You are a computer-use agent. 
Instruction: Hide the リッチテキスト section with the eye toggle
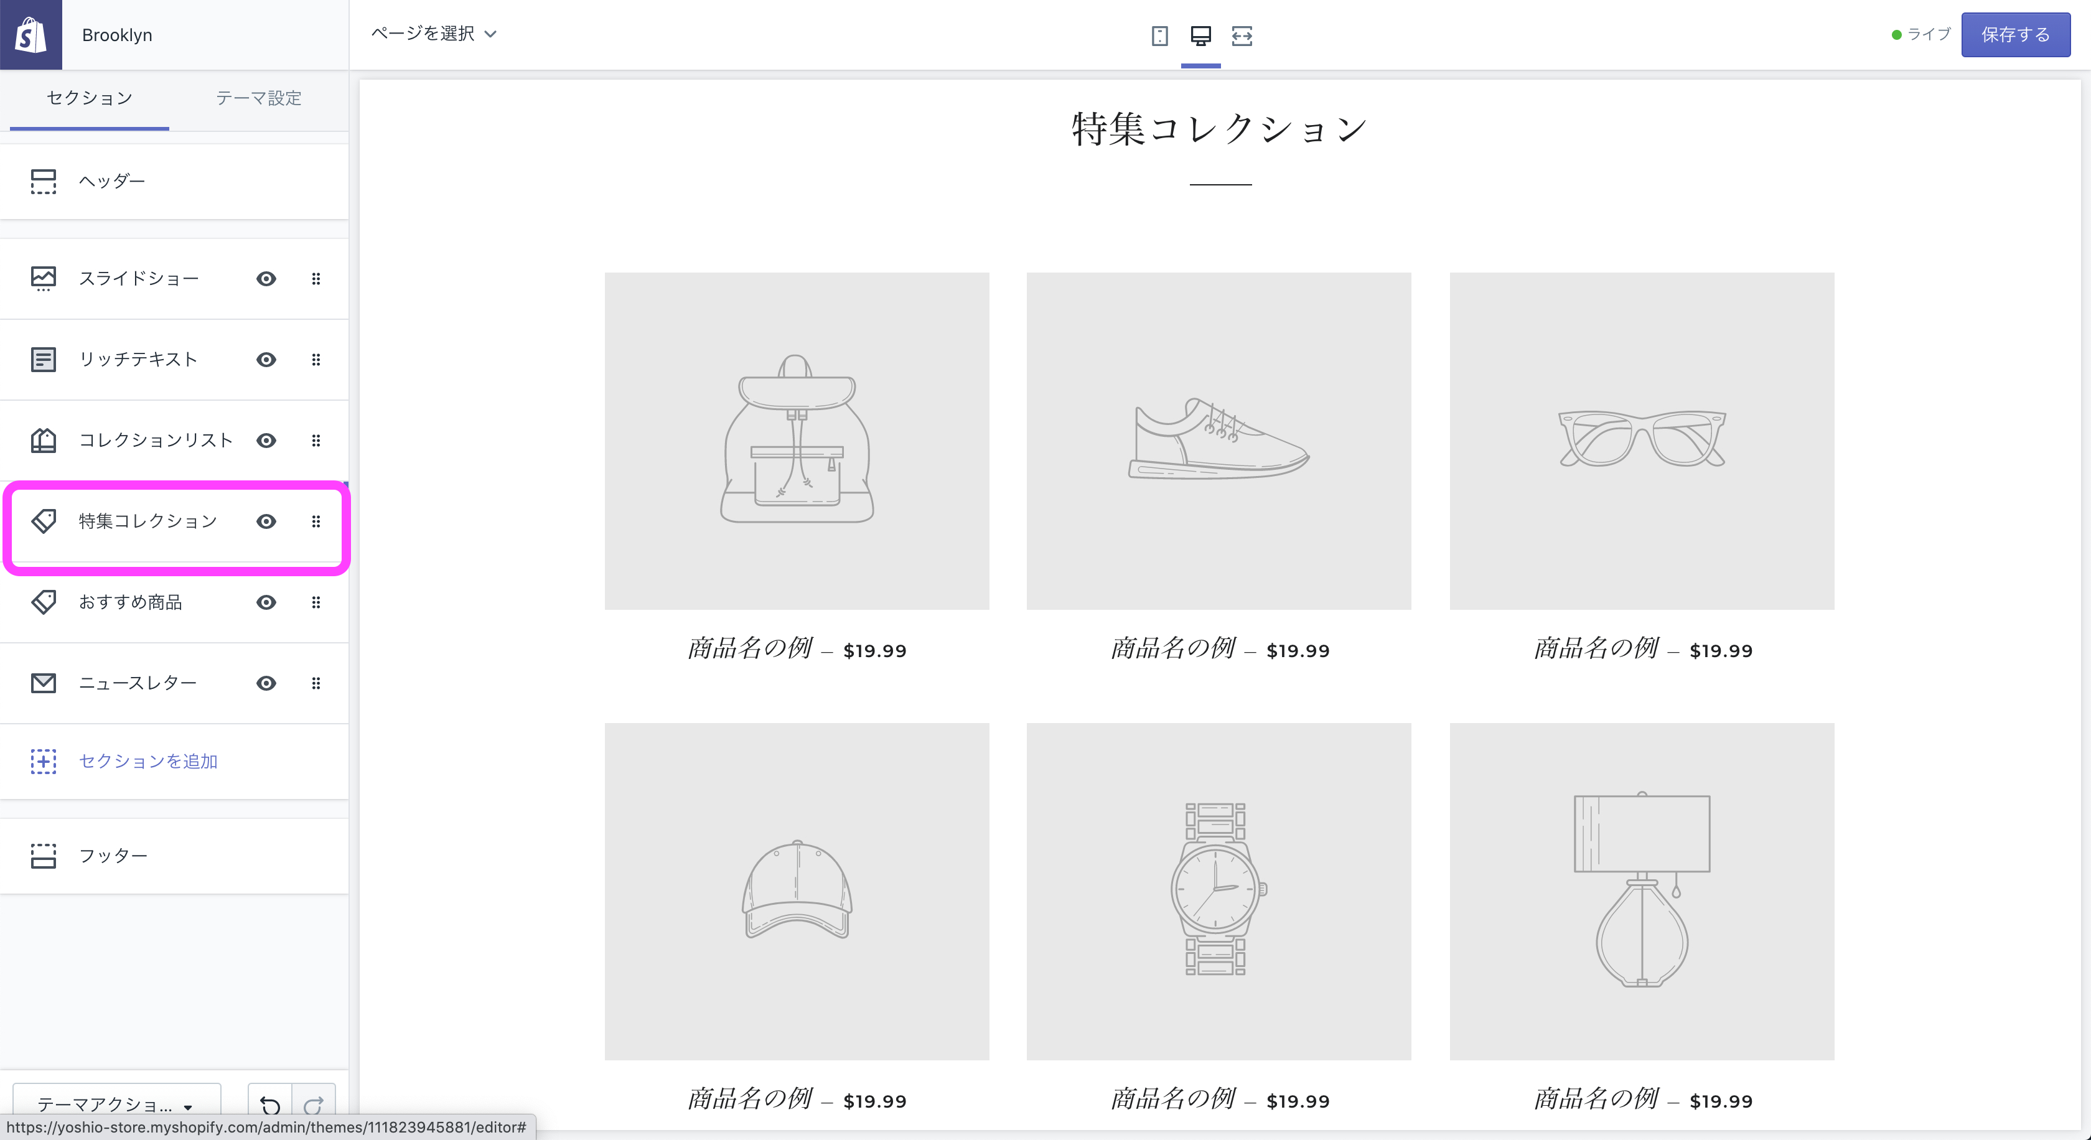tap(266, 360)
